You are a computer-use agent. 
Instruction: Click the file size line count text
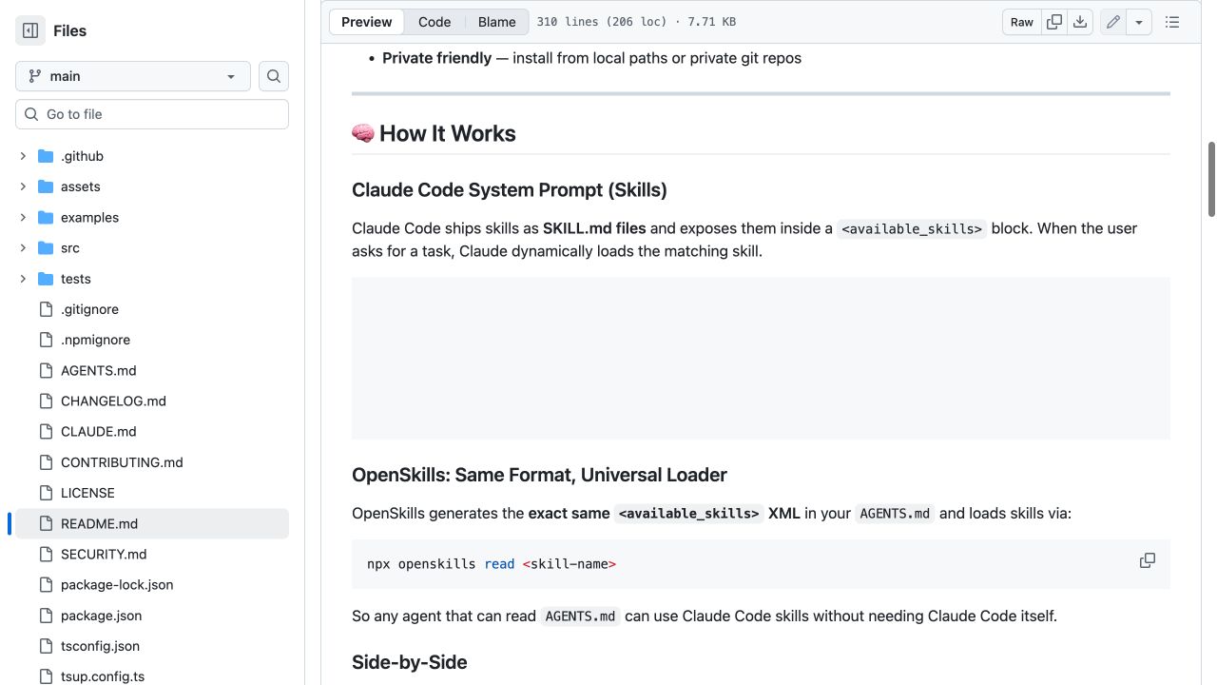tap(636, 22)
